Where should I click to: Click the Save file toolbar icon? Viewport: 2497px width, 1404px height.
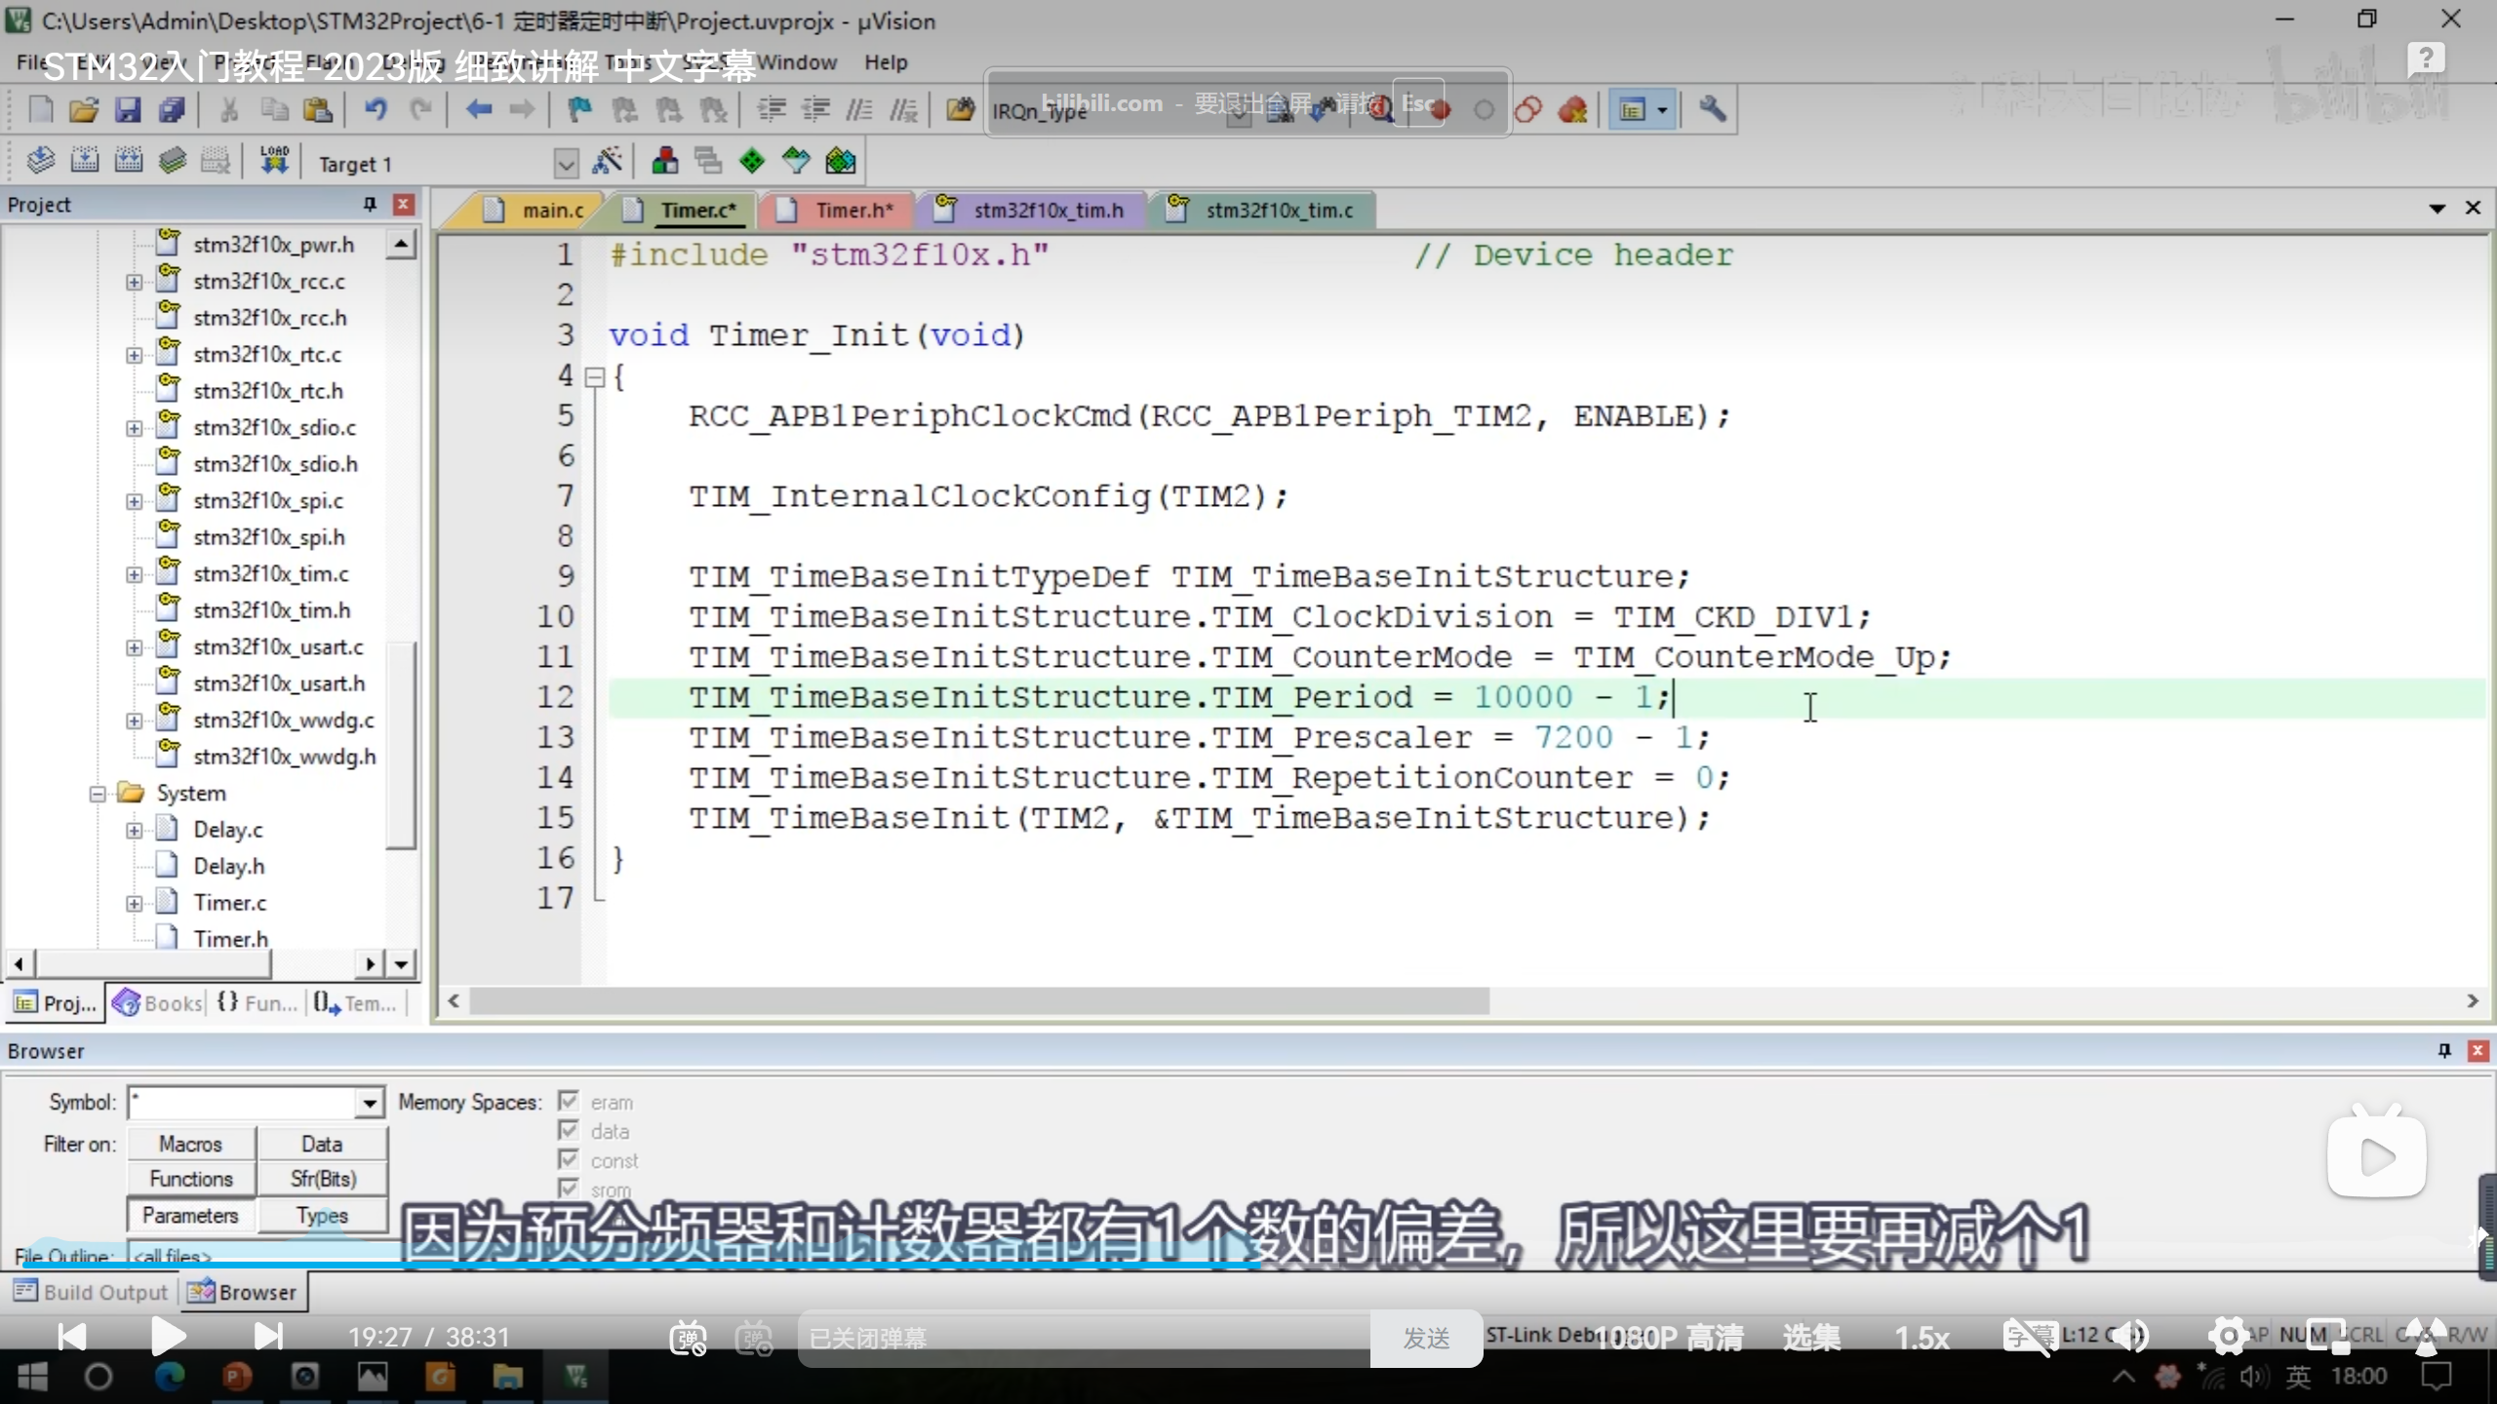click(x=128, y=110)
